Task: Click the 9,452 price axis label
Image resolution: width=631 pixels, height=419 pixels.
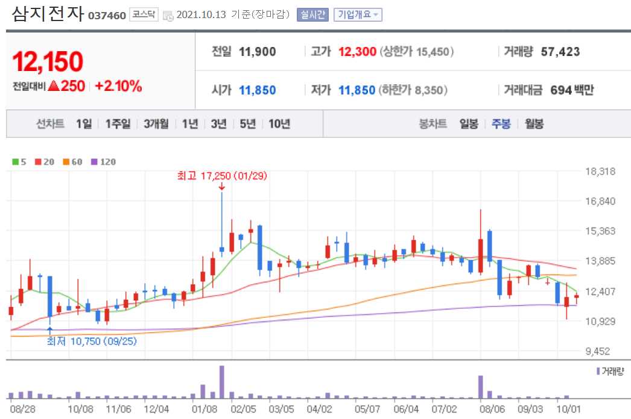Action: tap(598, 352)
